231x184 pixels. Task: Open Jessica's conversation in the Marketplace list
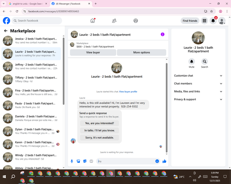point(31,40)
